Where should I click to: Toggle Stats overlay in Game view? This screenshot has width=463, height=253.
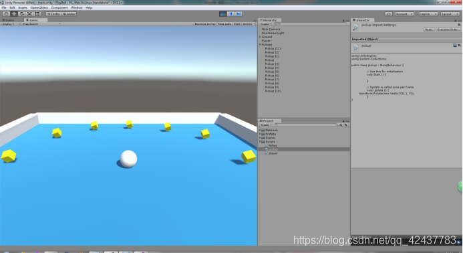coord(237,24)
